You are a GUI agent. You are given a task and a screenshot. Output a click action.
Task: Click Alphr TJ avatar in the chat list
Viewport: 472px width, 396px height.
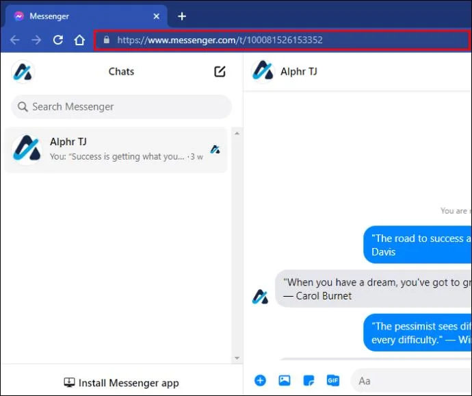(x=27, y=149)
